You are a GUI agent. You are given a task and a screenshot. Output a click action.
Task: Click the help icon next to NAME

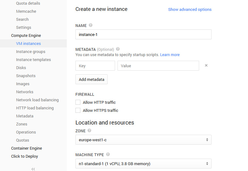[x=91, y=25]
